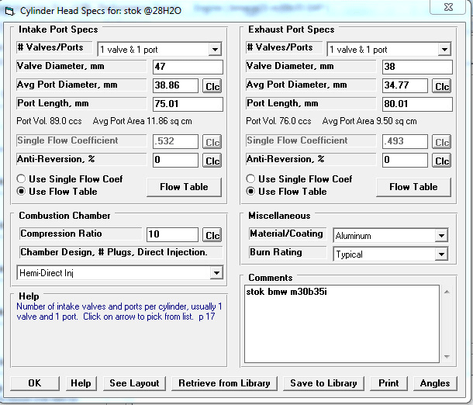Click See Layout button
Viewport: 473px width, 405px height.
coord(135,383)
